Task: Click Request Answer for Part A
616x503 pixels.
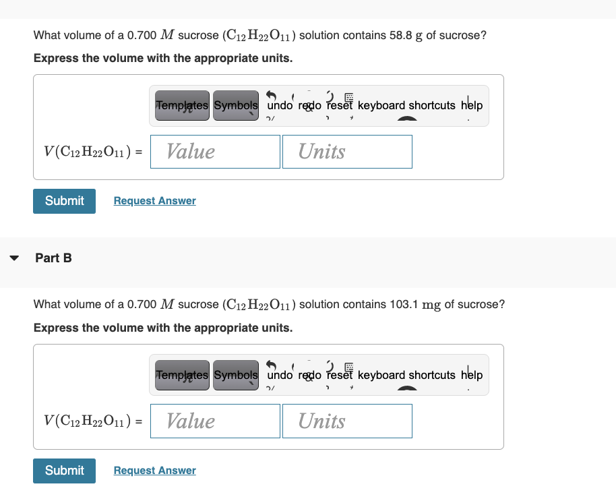Action: point(154,200)
